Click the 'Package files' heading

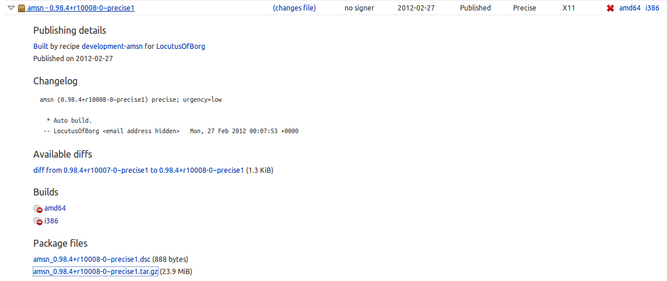[x=61, y=244]
